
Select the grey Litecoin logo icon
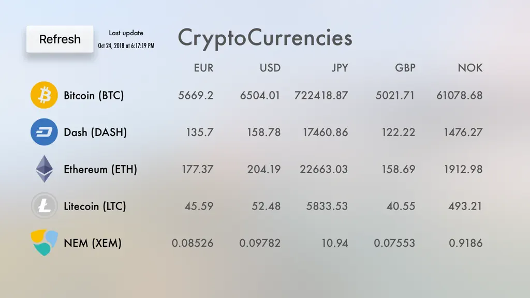tap(44, 206)
